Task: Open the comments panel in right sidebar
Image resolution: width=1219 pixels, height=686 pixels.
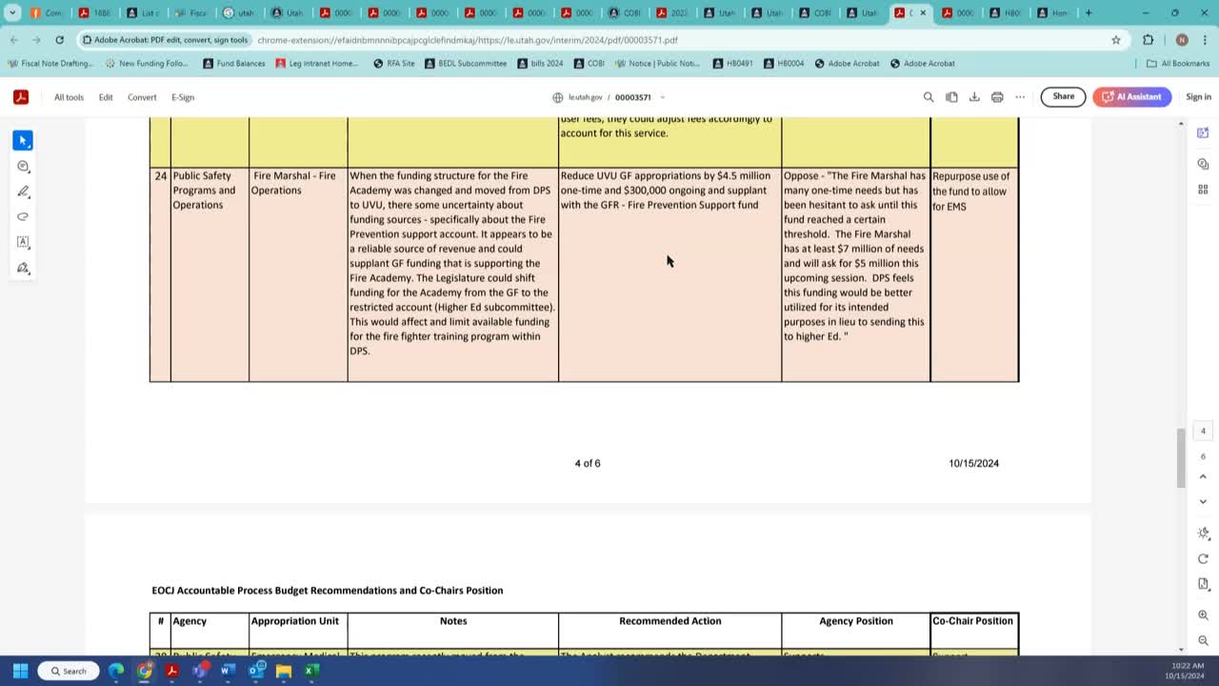Action: [x=1203, y=164]
